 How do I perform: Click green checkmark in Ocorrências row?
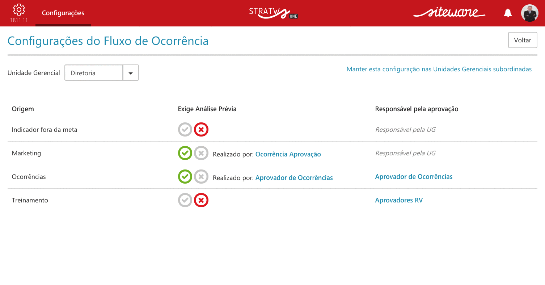pyautogui.click(x=185, y=177)
